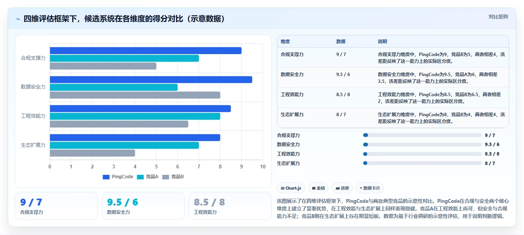Viewport: 524px width, 235px height.
Task: Click the 对比矩阵 label in the header
Action: click(498, 17)
